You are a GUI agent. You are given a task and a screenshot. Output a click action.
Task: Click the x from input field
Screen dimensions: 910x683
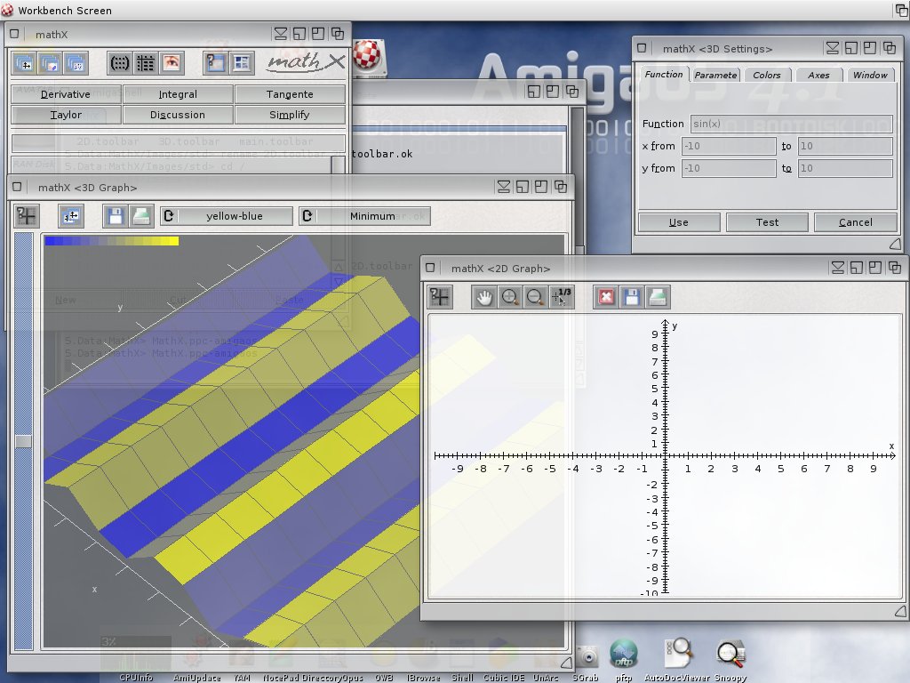(729, 146)
